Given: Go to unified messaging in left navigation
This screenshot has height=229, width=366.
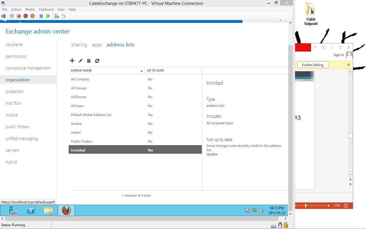Looking at the screenshot, I should pyautogui.click(x=22, y=139).
